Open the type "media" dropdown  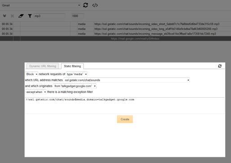[x=77, y=74]
